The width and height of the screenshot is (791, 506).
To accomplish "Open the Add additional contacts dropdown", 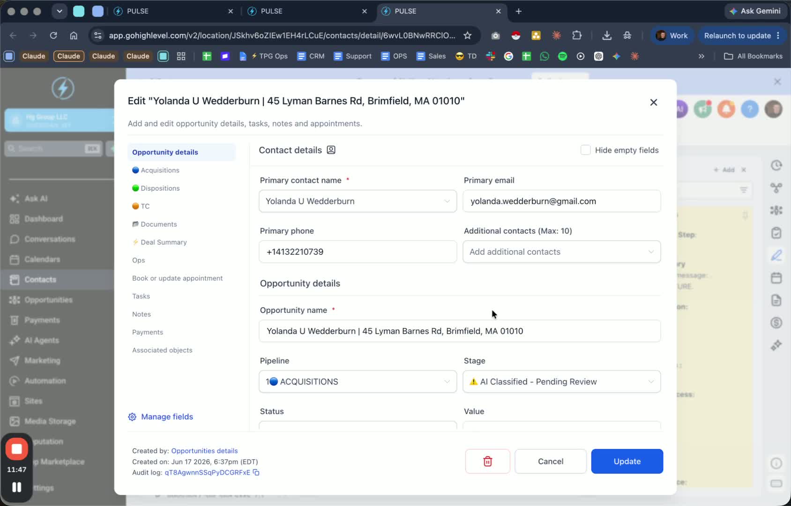I will click(561, 252).
